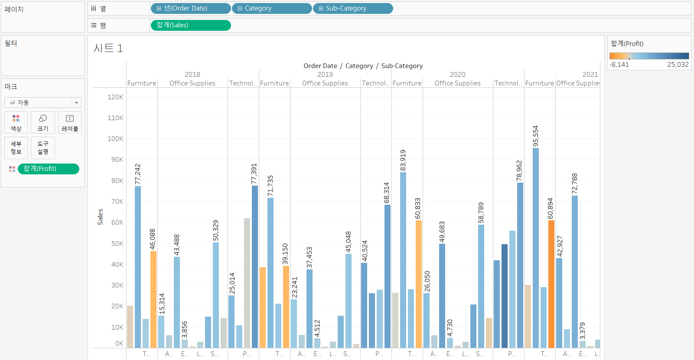Viewport: 694px width, 360px height.
Task: Click the 레이블 (Label) mark card
Action: (x=70, y=122)
